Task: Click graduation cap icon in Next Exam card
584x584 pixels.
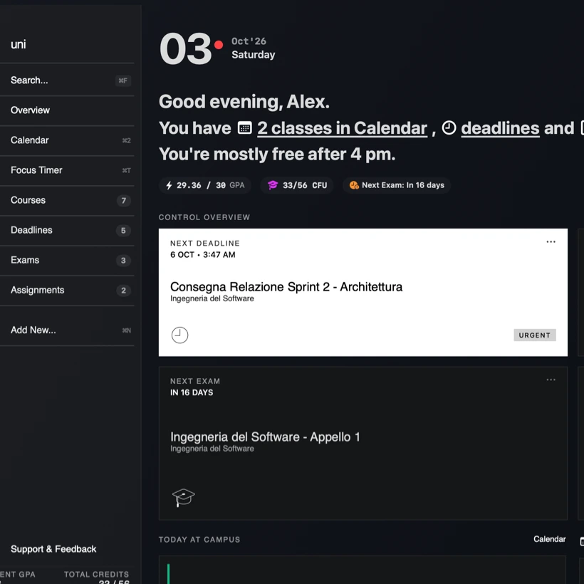Action: coord(183,497)
